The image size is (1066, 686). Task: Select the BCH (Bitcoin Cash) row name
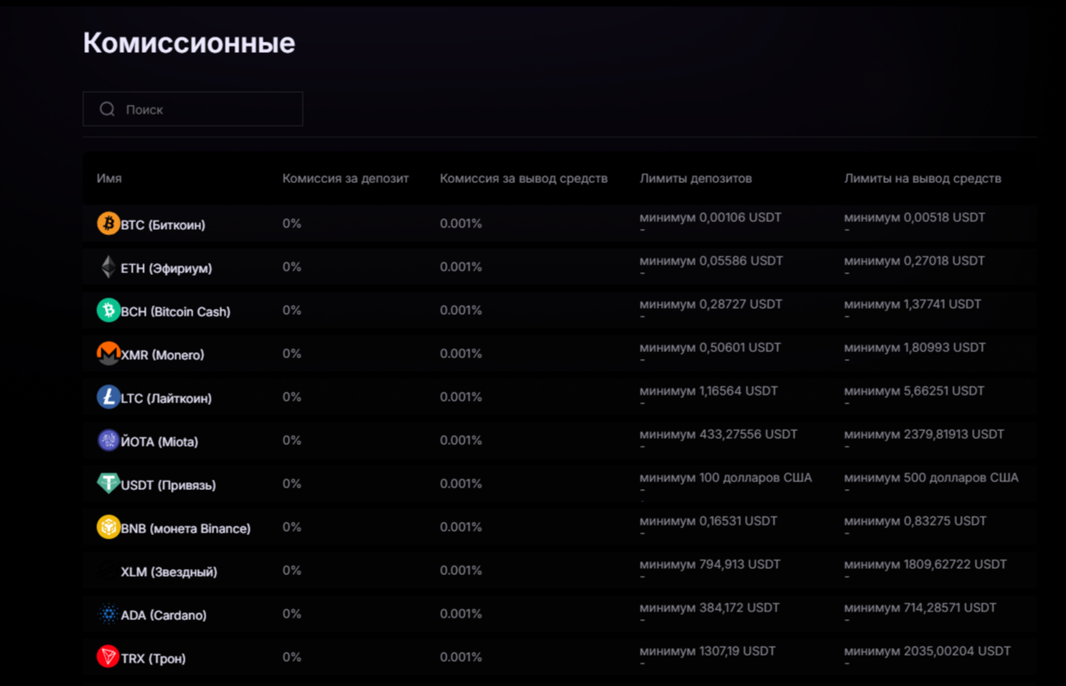coord(176,311)
